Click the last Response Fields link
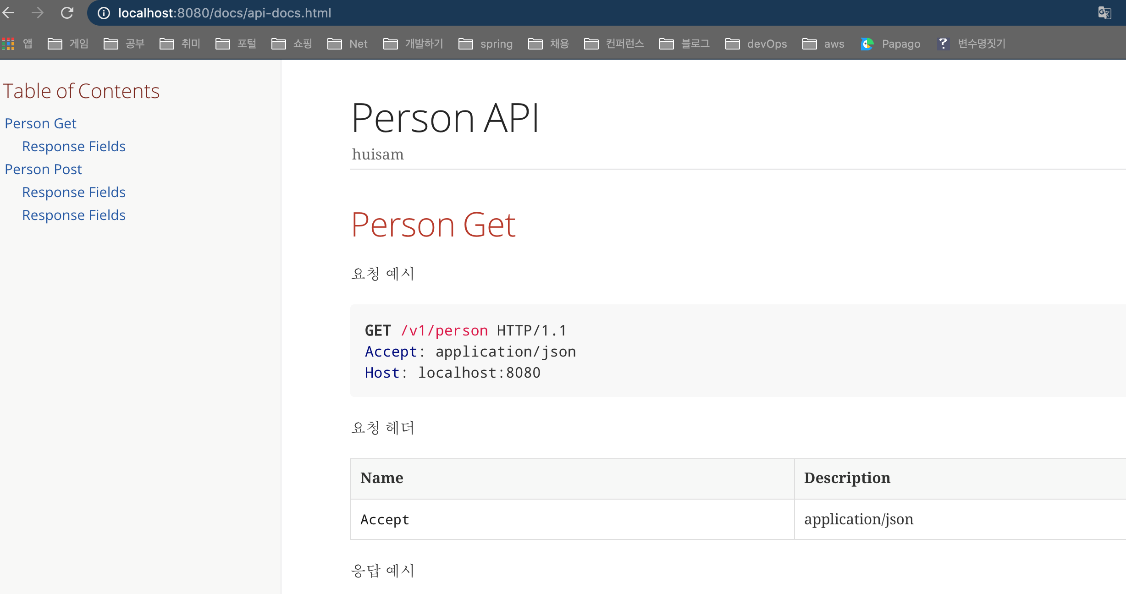This screenshot has width=1126, height=594. [x=74, y=215]
